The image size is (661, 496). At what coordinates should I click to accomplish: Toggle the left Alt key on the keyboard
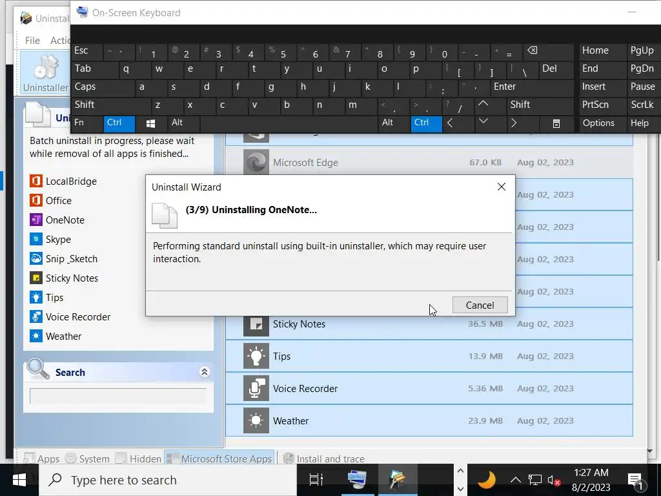click(183, 123)
